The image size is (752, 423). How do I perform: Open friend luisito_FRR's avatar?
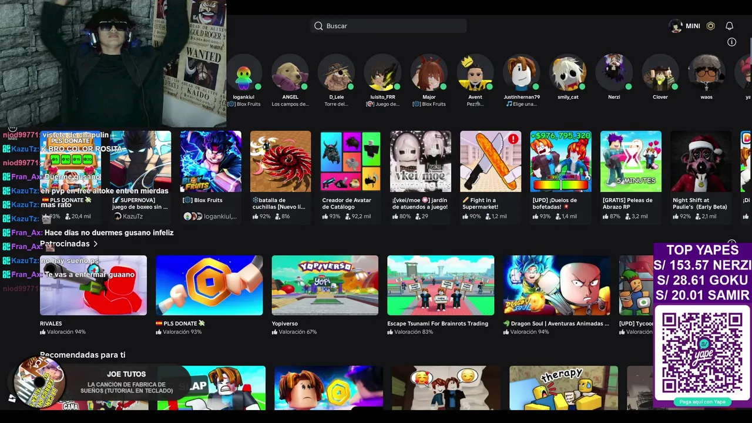point(382,73)
